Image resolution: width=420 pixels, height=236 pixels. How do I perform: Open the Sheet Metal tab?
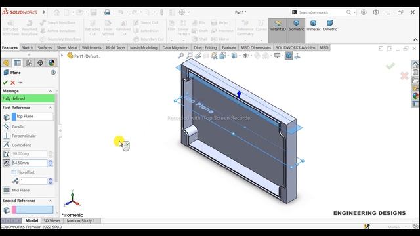[x=67, y=47]
